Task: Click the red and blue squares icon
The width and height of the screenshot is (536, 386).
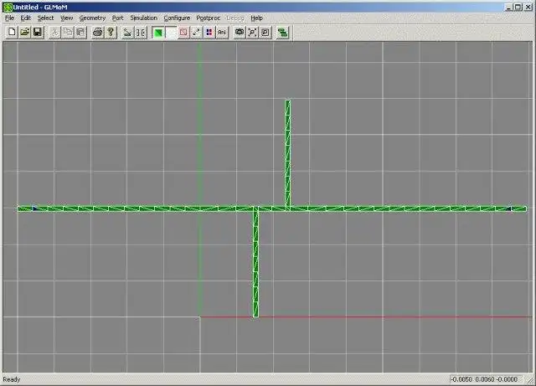Action: (209, 33)
